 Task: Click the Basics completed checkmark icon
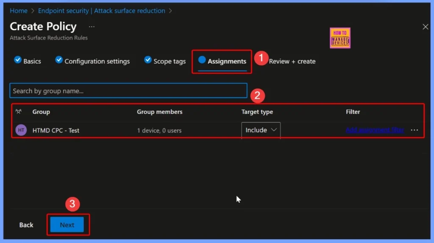pos(18,60)
